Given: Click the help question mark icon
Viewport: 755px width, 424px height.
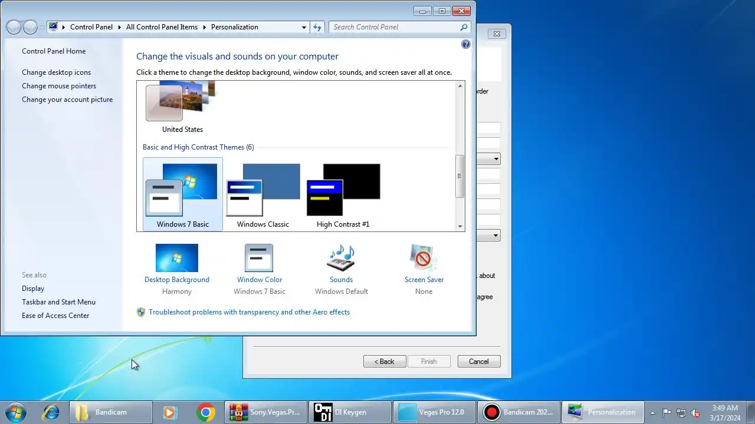Looking at the screenshot, I should 466,44.
